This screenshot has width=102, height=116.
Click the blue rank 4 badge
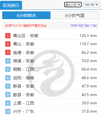click(x=8, y=61)
